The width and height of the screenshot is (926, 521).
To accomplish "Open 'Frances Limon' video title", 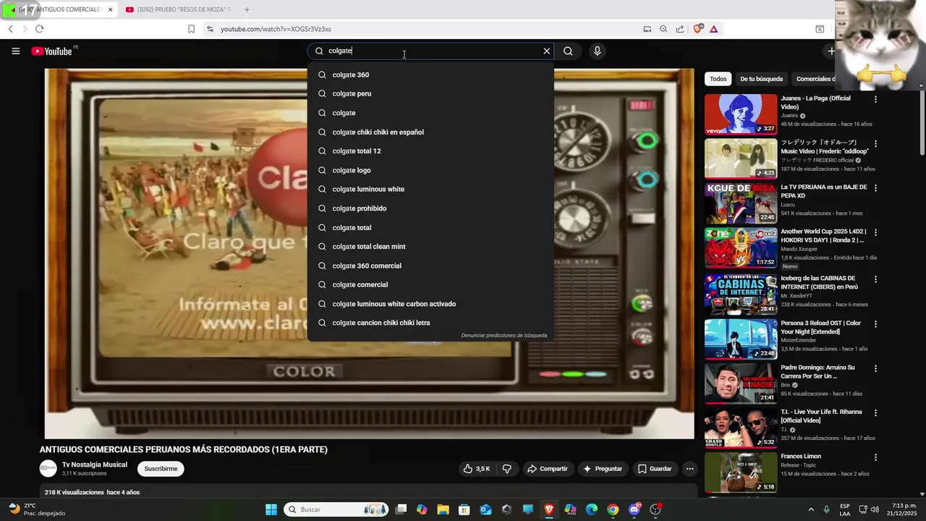I will (801, 457).
